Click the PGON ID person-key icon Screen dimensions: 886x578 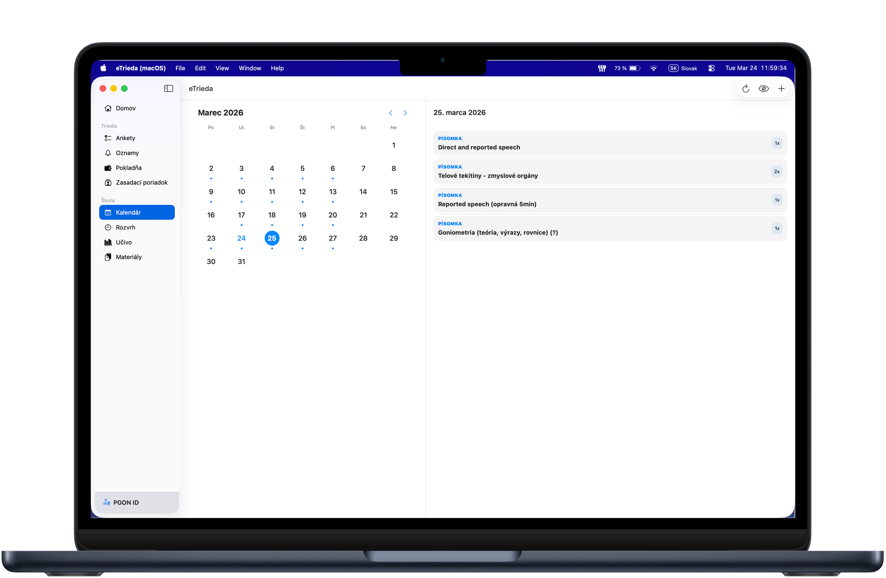[106, 502]
